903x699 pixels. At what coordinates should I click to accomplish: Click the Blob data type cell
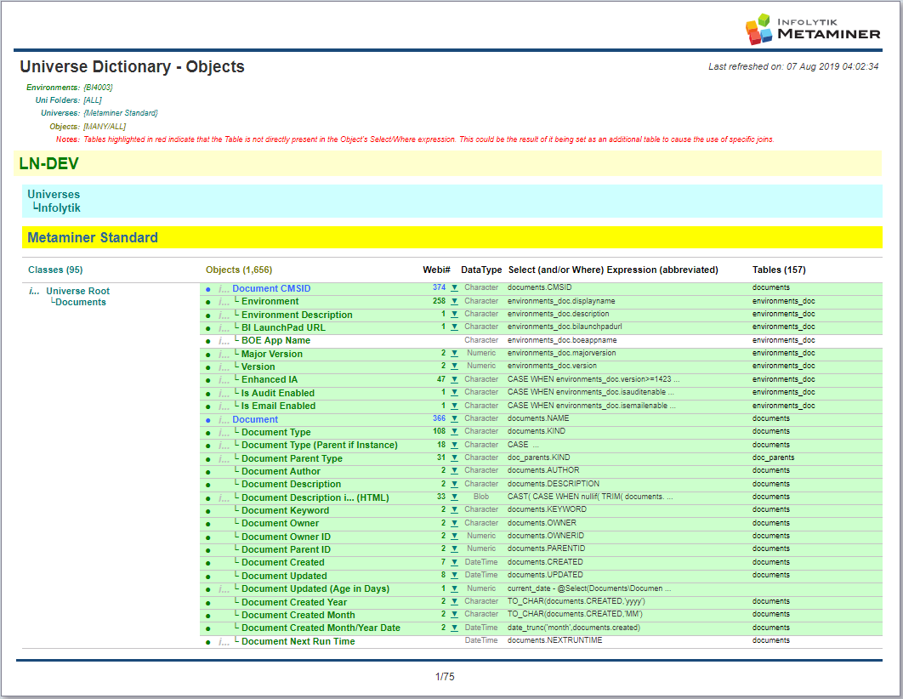[x=481, y=497]
